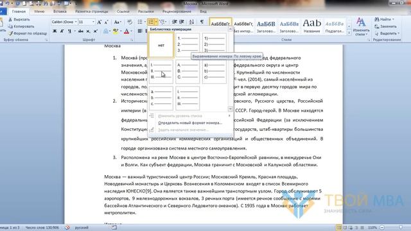Screen dimensions: 411x231
Task: Increase font size with the grow font icon
Action: [x=100, y=22]
